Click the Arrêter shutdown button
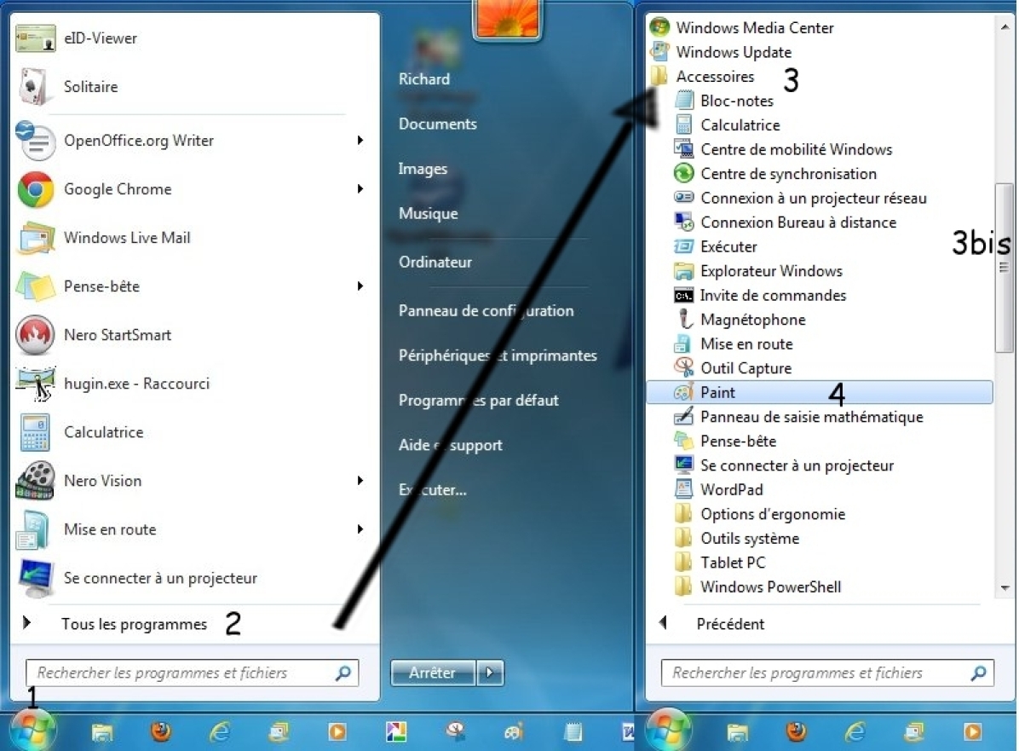Screen dimensions: 1019x751 [x=432, y=673]
